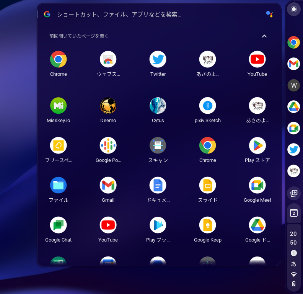Open the notification count badge 1
The image size is (303, 294).
click(x=294, y=253)
